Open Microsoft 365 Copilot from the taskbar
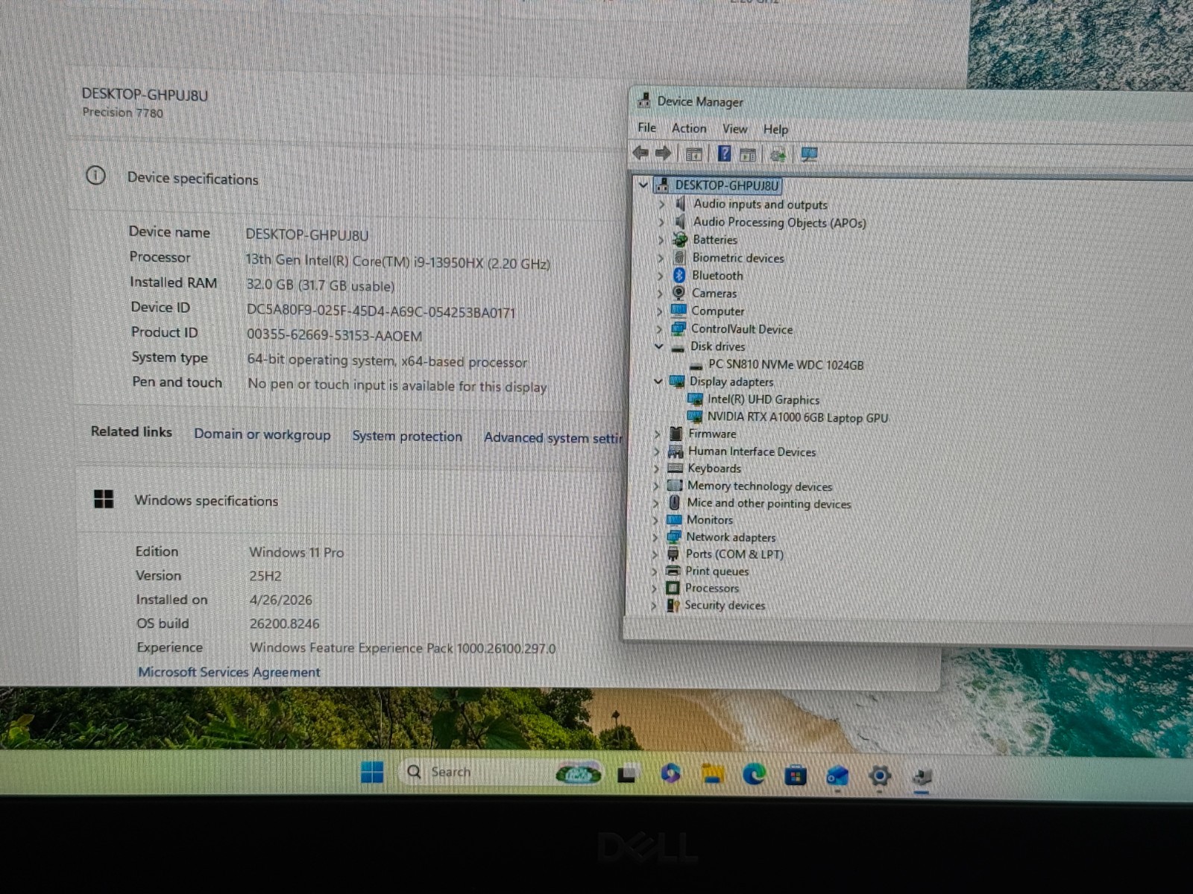This screenshot has height=894, width=1193. pyautogui.click(x=670, y=774)
